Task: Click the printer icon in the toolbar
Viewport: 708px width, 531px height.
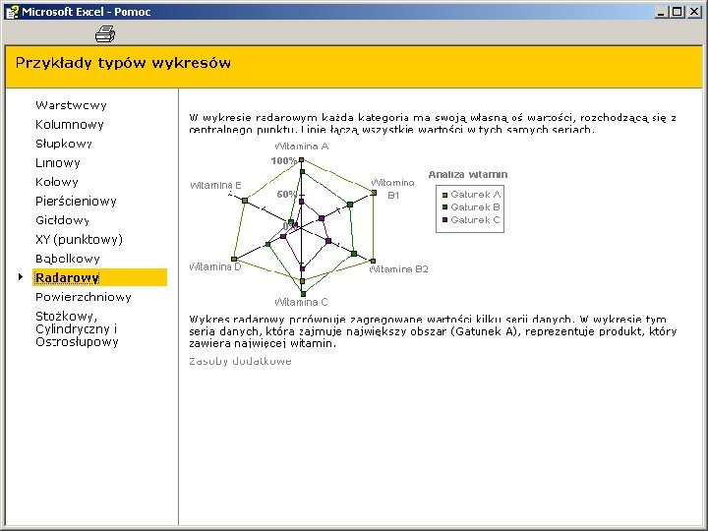Action: [105, 33]
